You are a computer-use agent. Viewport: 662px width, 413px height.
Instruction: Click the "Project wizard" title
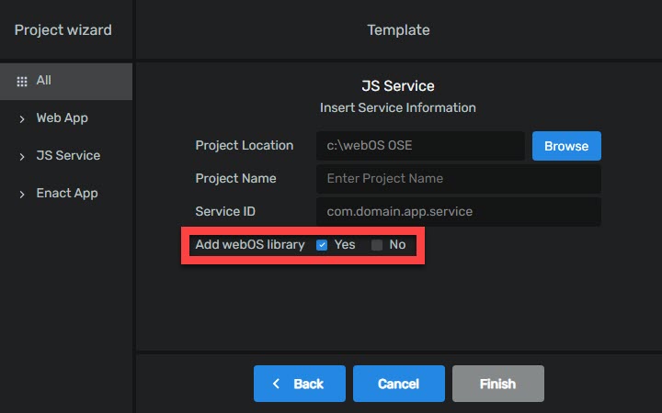63,30
